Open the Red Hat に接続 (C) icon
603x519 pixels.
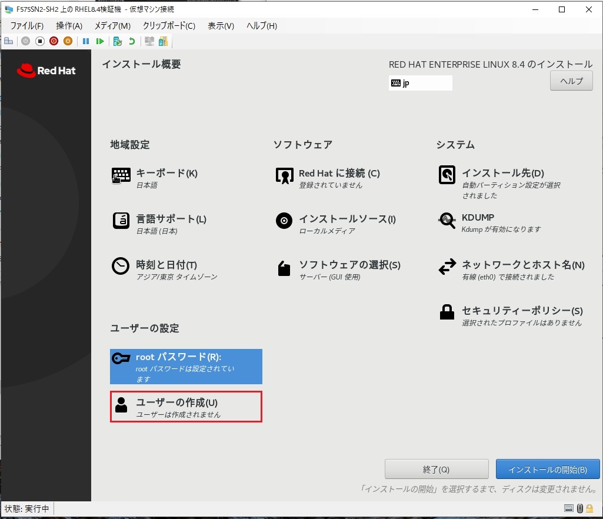(285, 175)
